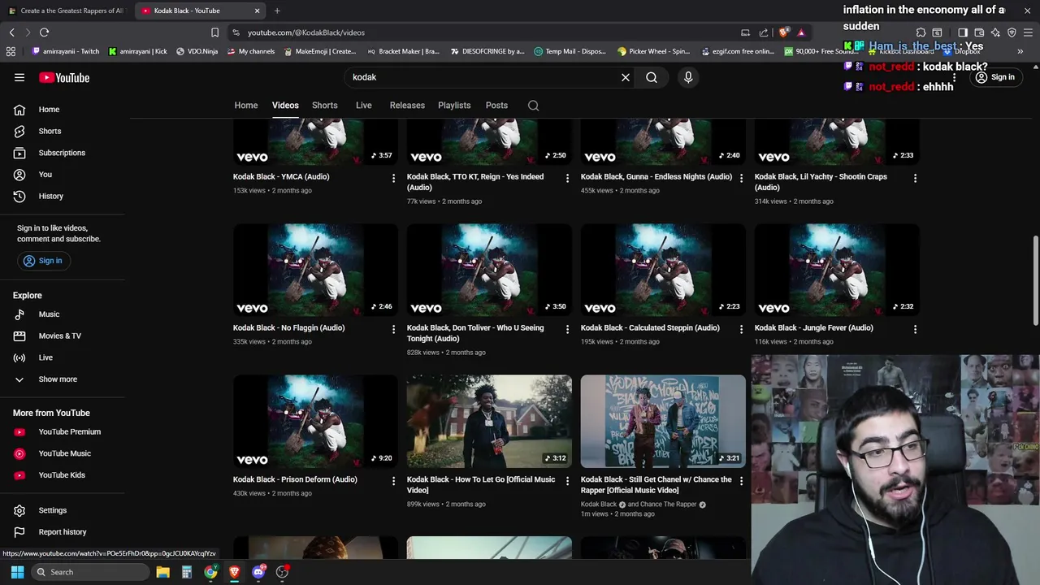Switch to the channel Live tab
Screen dimensions: 1040x585
[x=363, y=106]
